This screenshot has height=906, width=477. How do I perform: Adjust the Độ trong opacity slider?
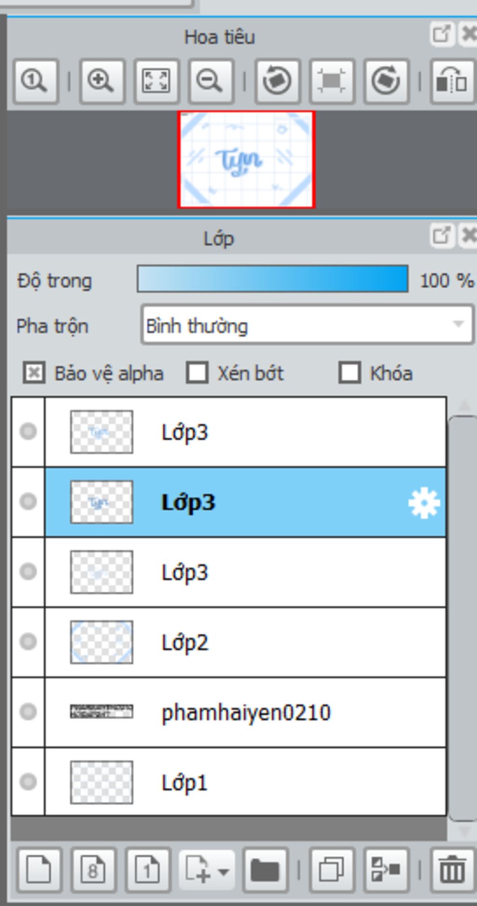click(273, 279)
